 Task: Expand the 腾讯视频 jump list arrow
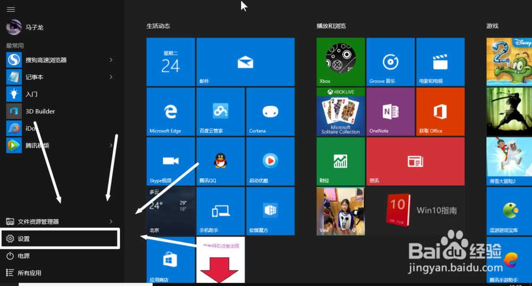[111, 145]
